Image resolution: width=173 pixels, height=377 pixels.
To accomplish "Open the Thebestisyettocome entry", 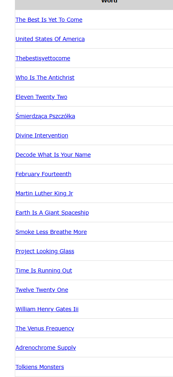I will (43, 58).
